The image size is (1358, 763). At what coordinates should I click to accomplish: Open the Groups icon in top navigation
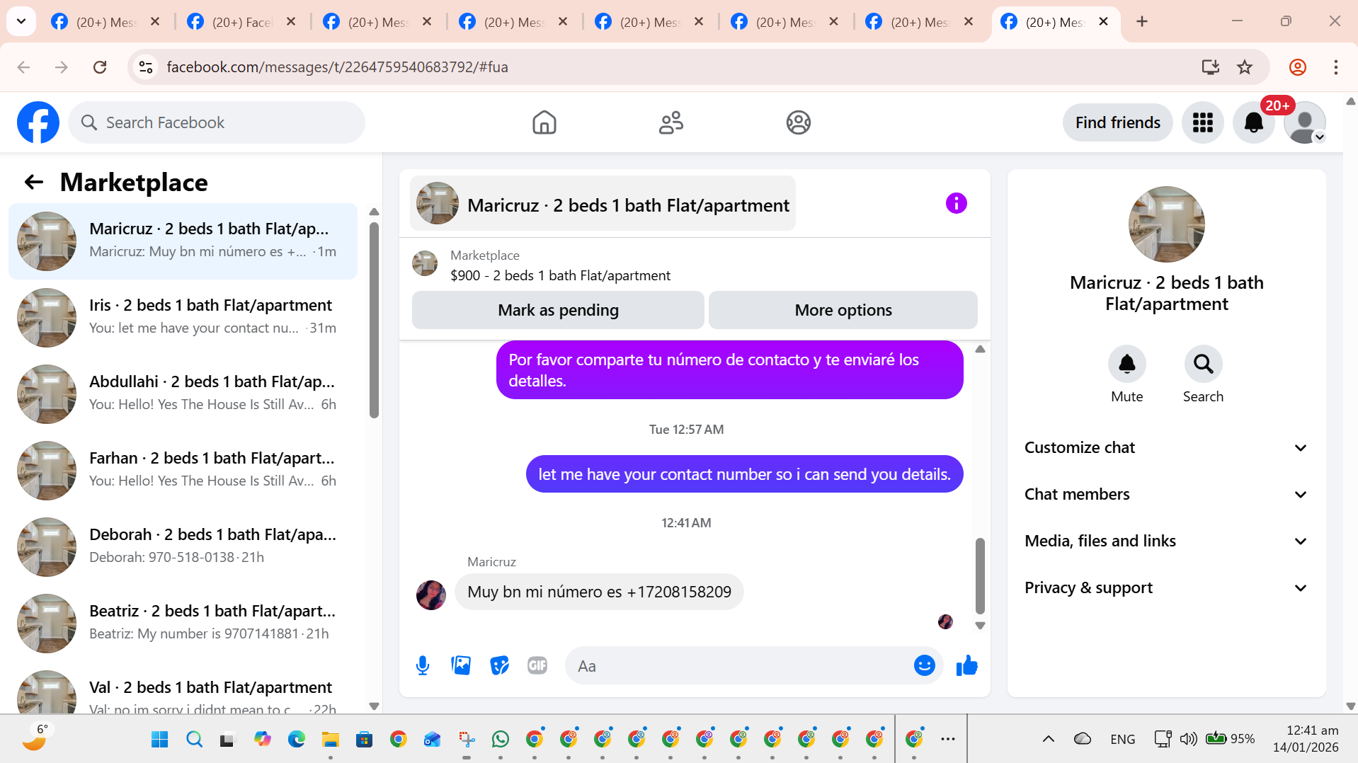(798, 122)
